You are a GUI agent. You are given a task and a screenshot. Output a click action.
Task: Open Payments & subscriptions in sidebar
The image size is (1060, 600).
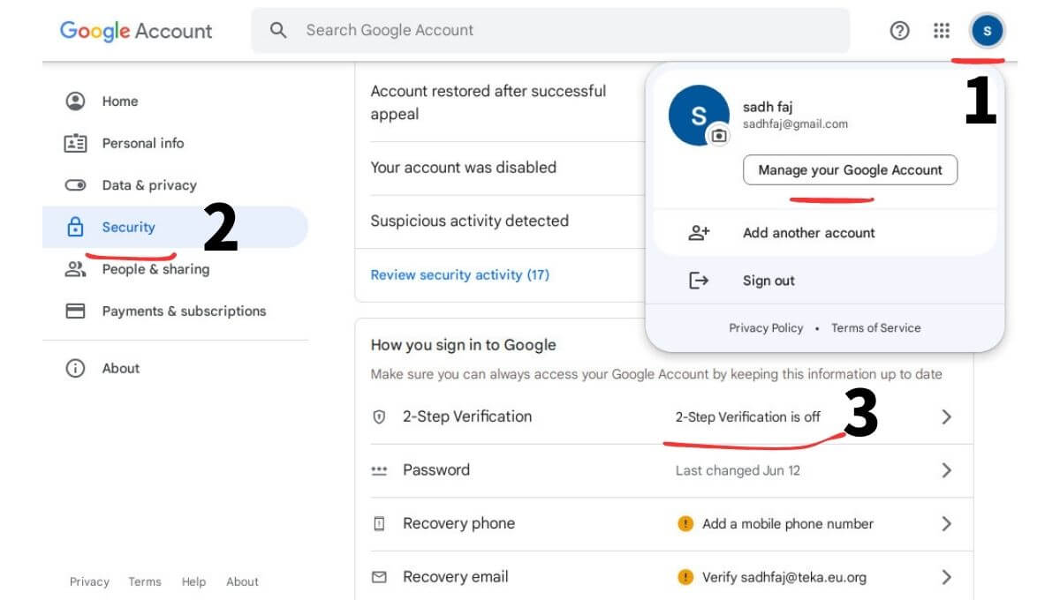[x=183, y=311]
